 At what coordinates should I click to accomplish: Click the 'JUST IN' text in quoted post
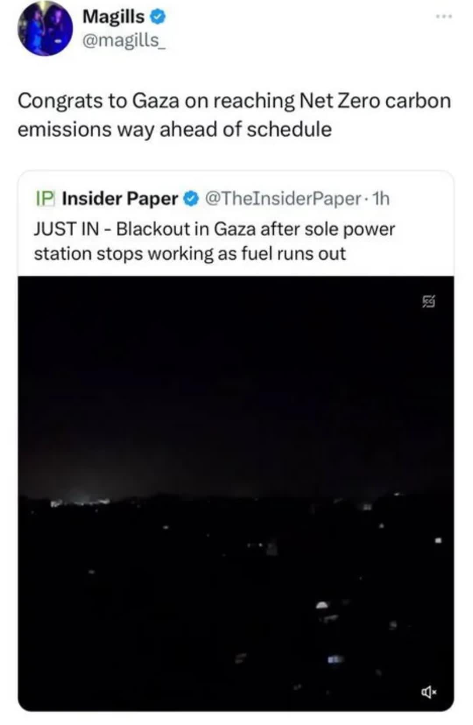[66, 229]
